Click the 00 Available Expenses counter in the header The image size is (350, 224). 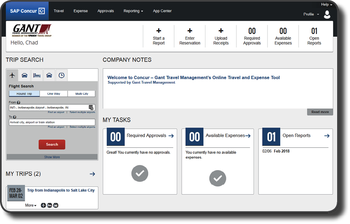point(283,36)
